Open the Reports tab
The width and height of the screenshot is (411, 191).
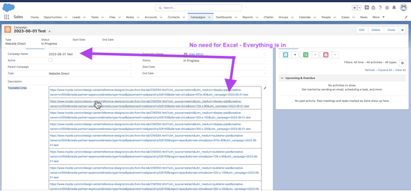pyautogui.click(x=248, y=17)
